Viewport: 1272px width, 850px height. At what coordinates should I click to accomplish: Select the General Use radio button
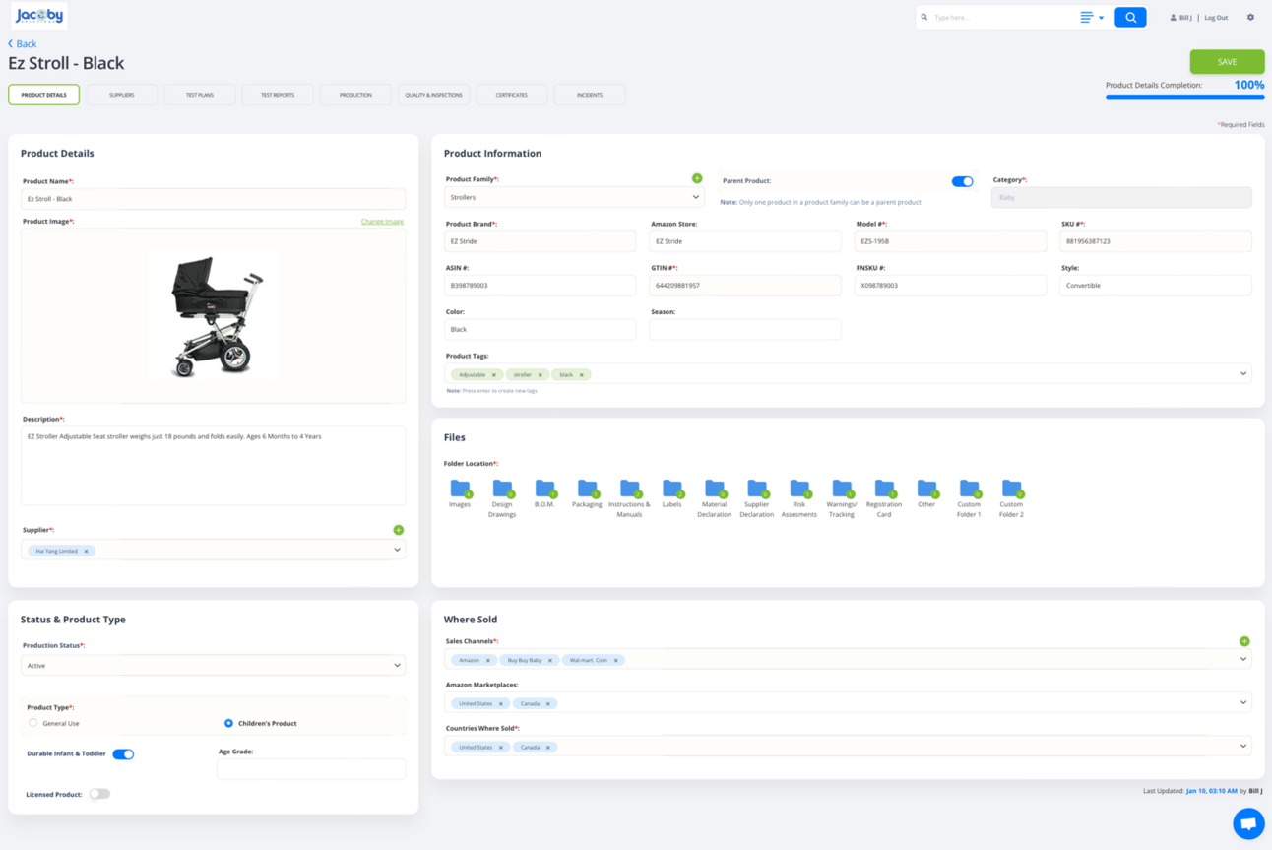[x=33, y=723]
